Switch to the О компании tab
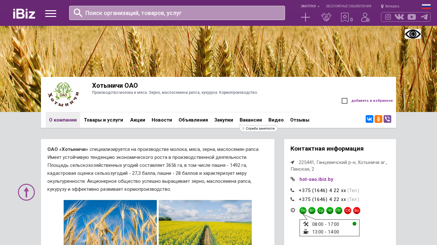 tap(63, 120)
